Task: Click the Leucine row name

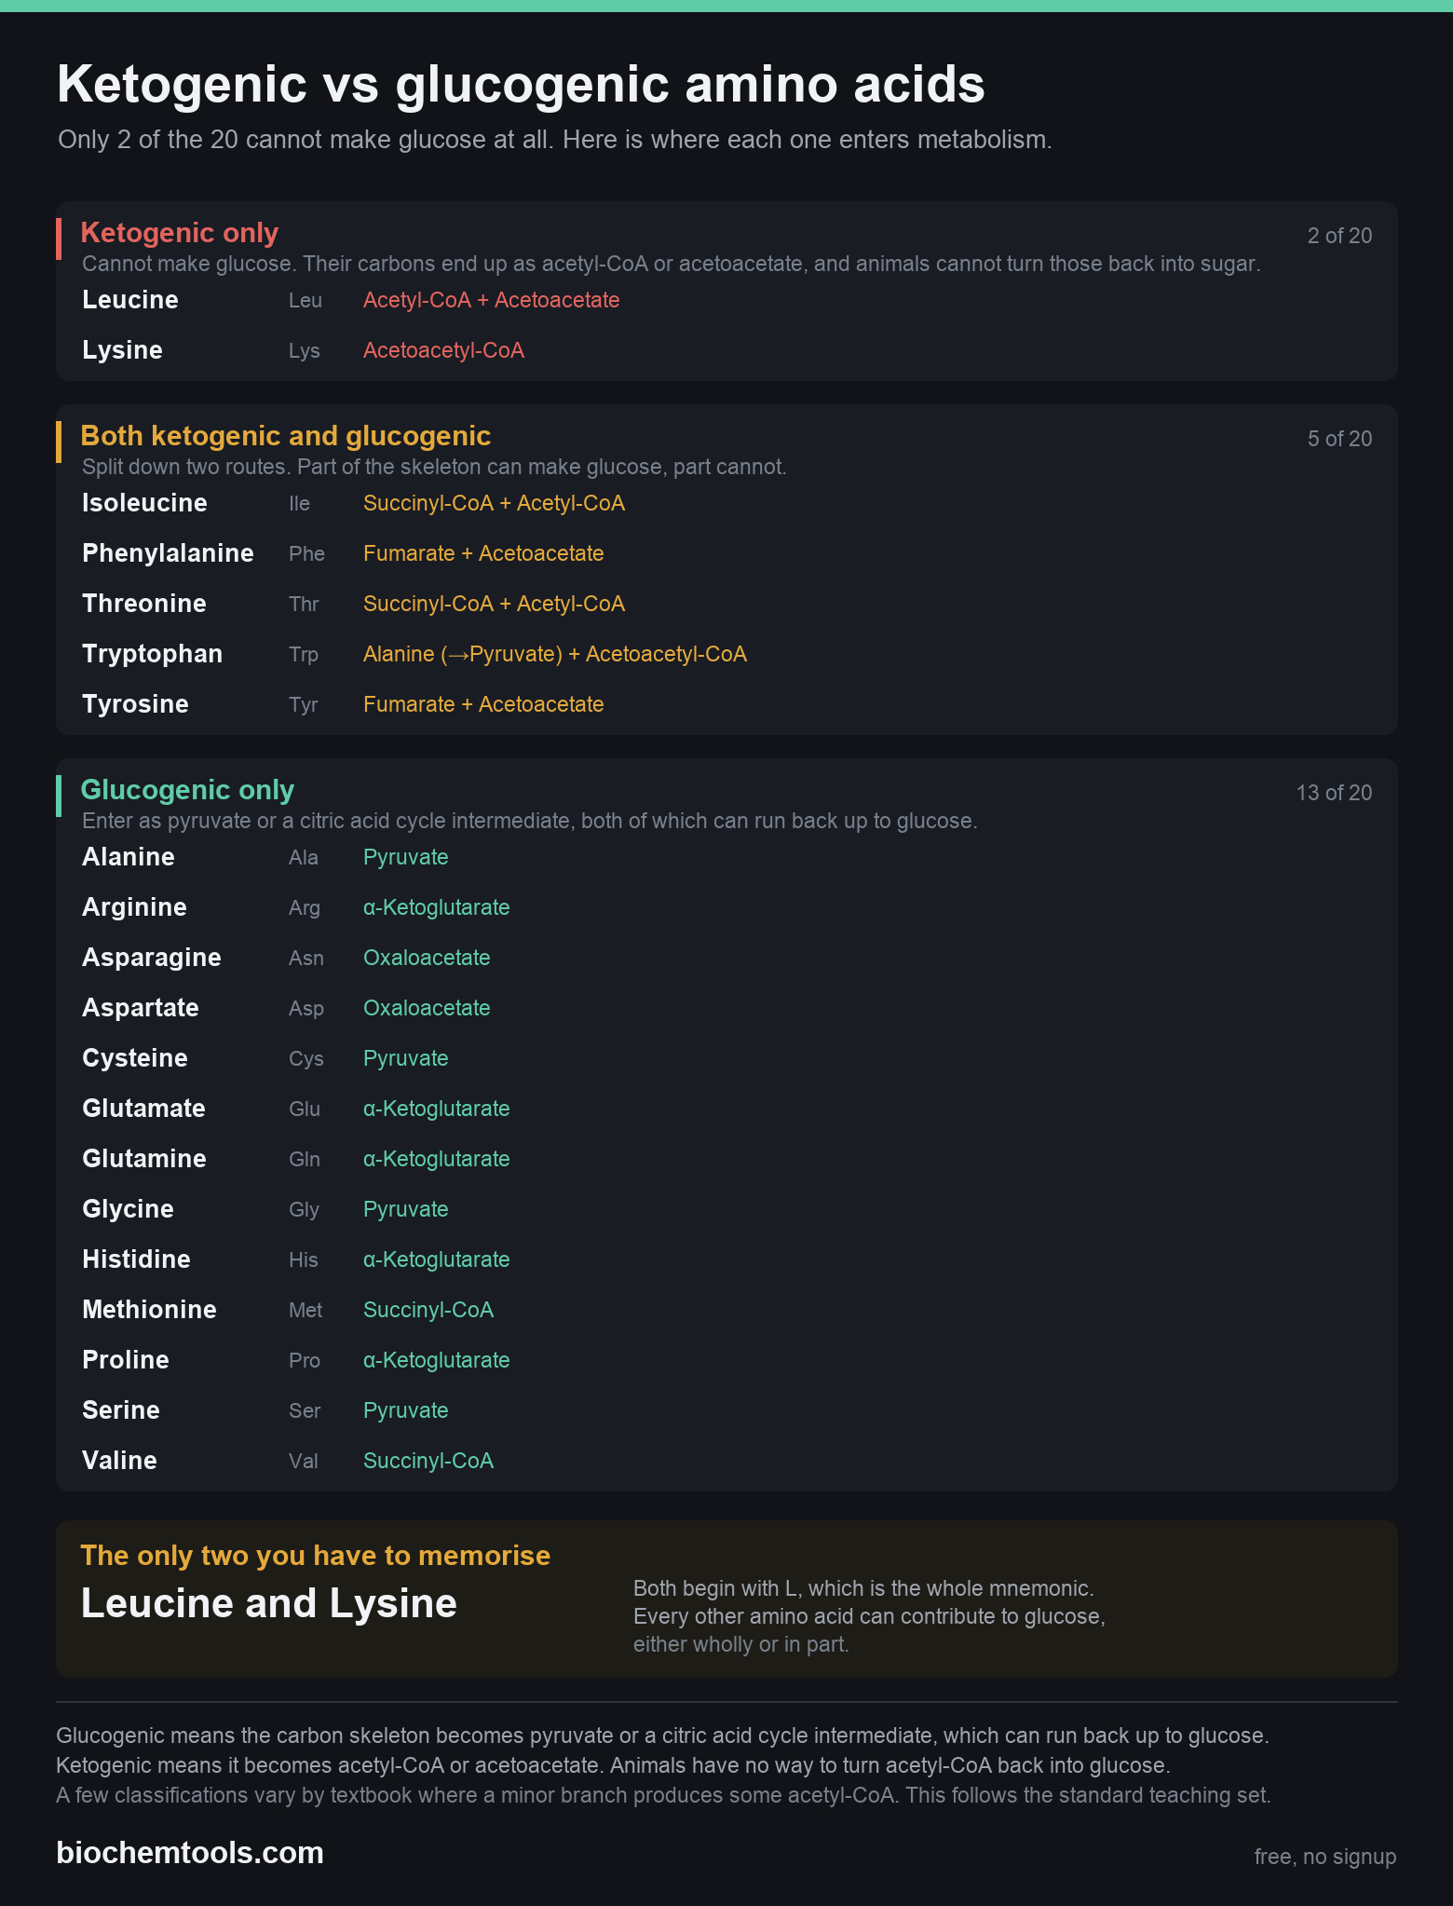Action: point(130,300)
